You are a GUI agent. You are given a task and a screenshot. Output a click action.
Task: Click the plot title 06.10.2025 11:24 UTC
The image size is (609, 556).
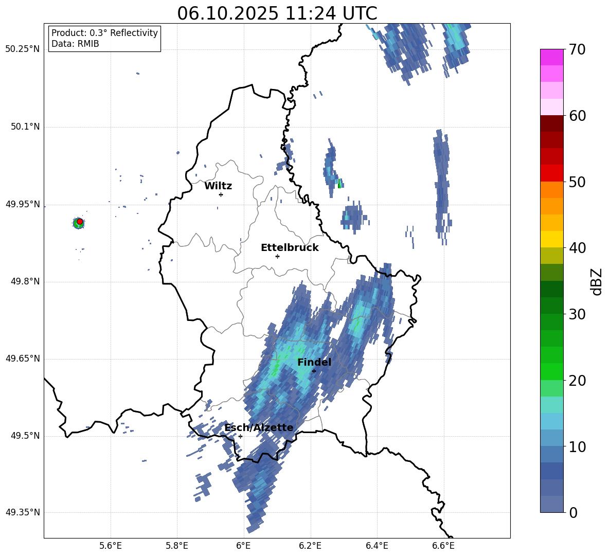(277, 13)
